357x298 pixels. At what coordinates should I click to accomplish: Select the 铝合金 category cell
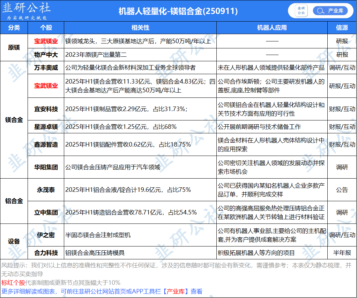(14, 201)
